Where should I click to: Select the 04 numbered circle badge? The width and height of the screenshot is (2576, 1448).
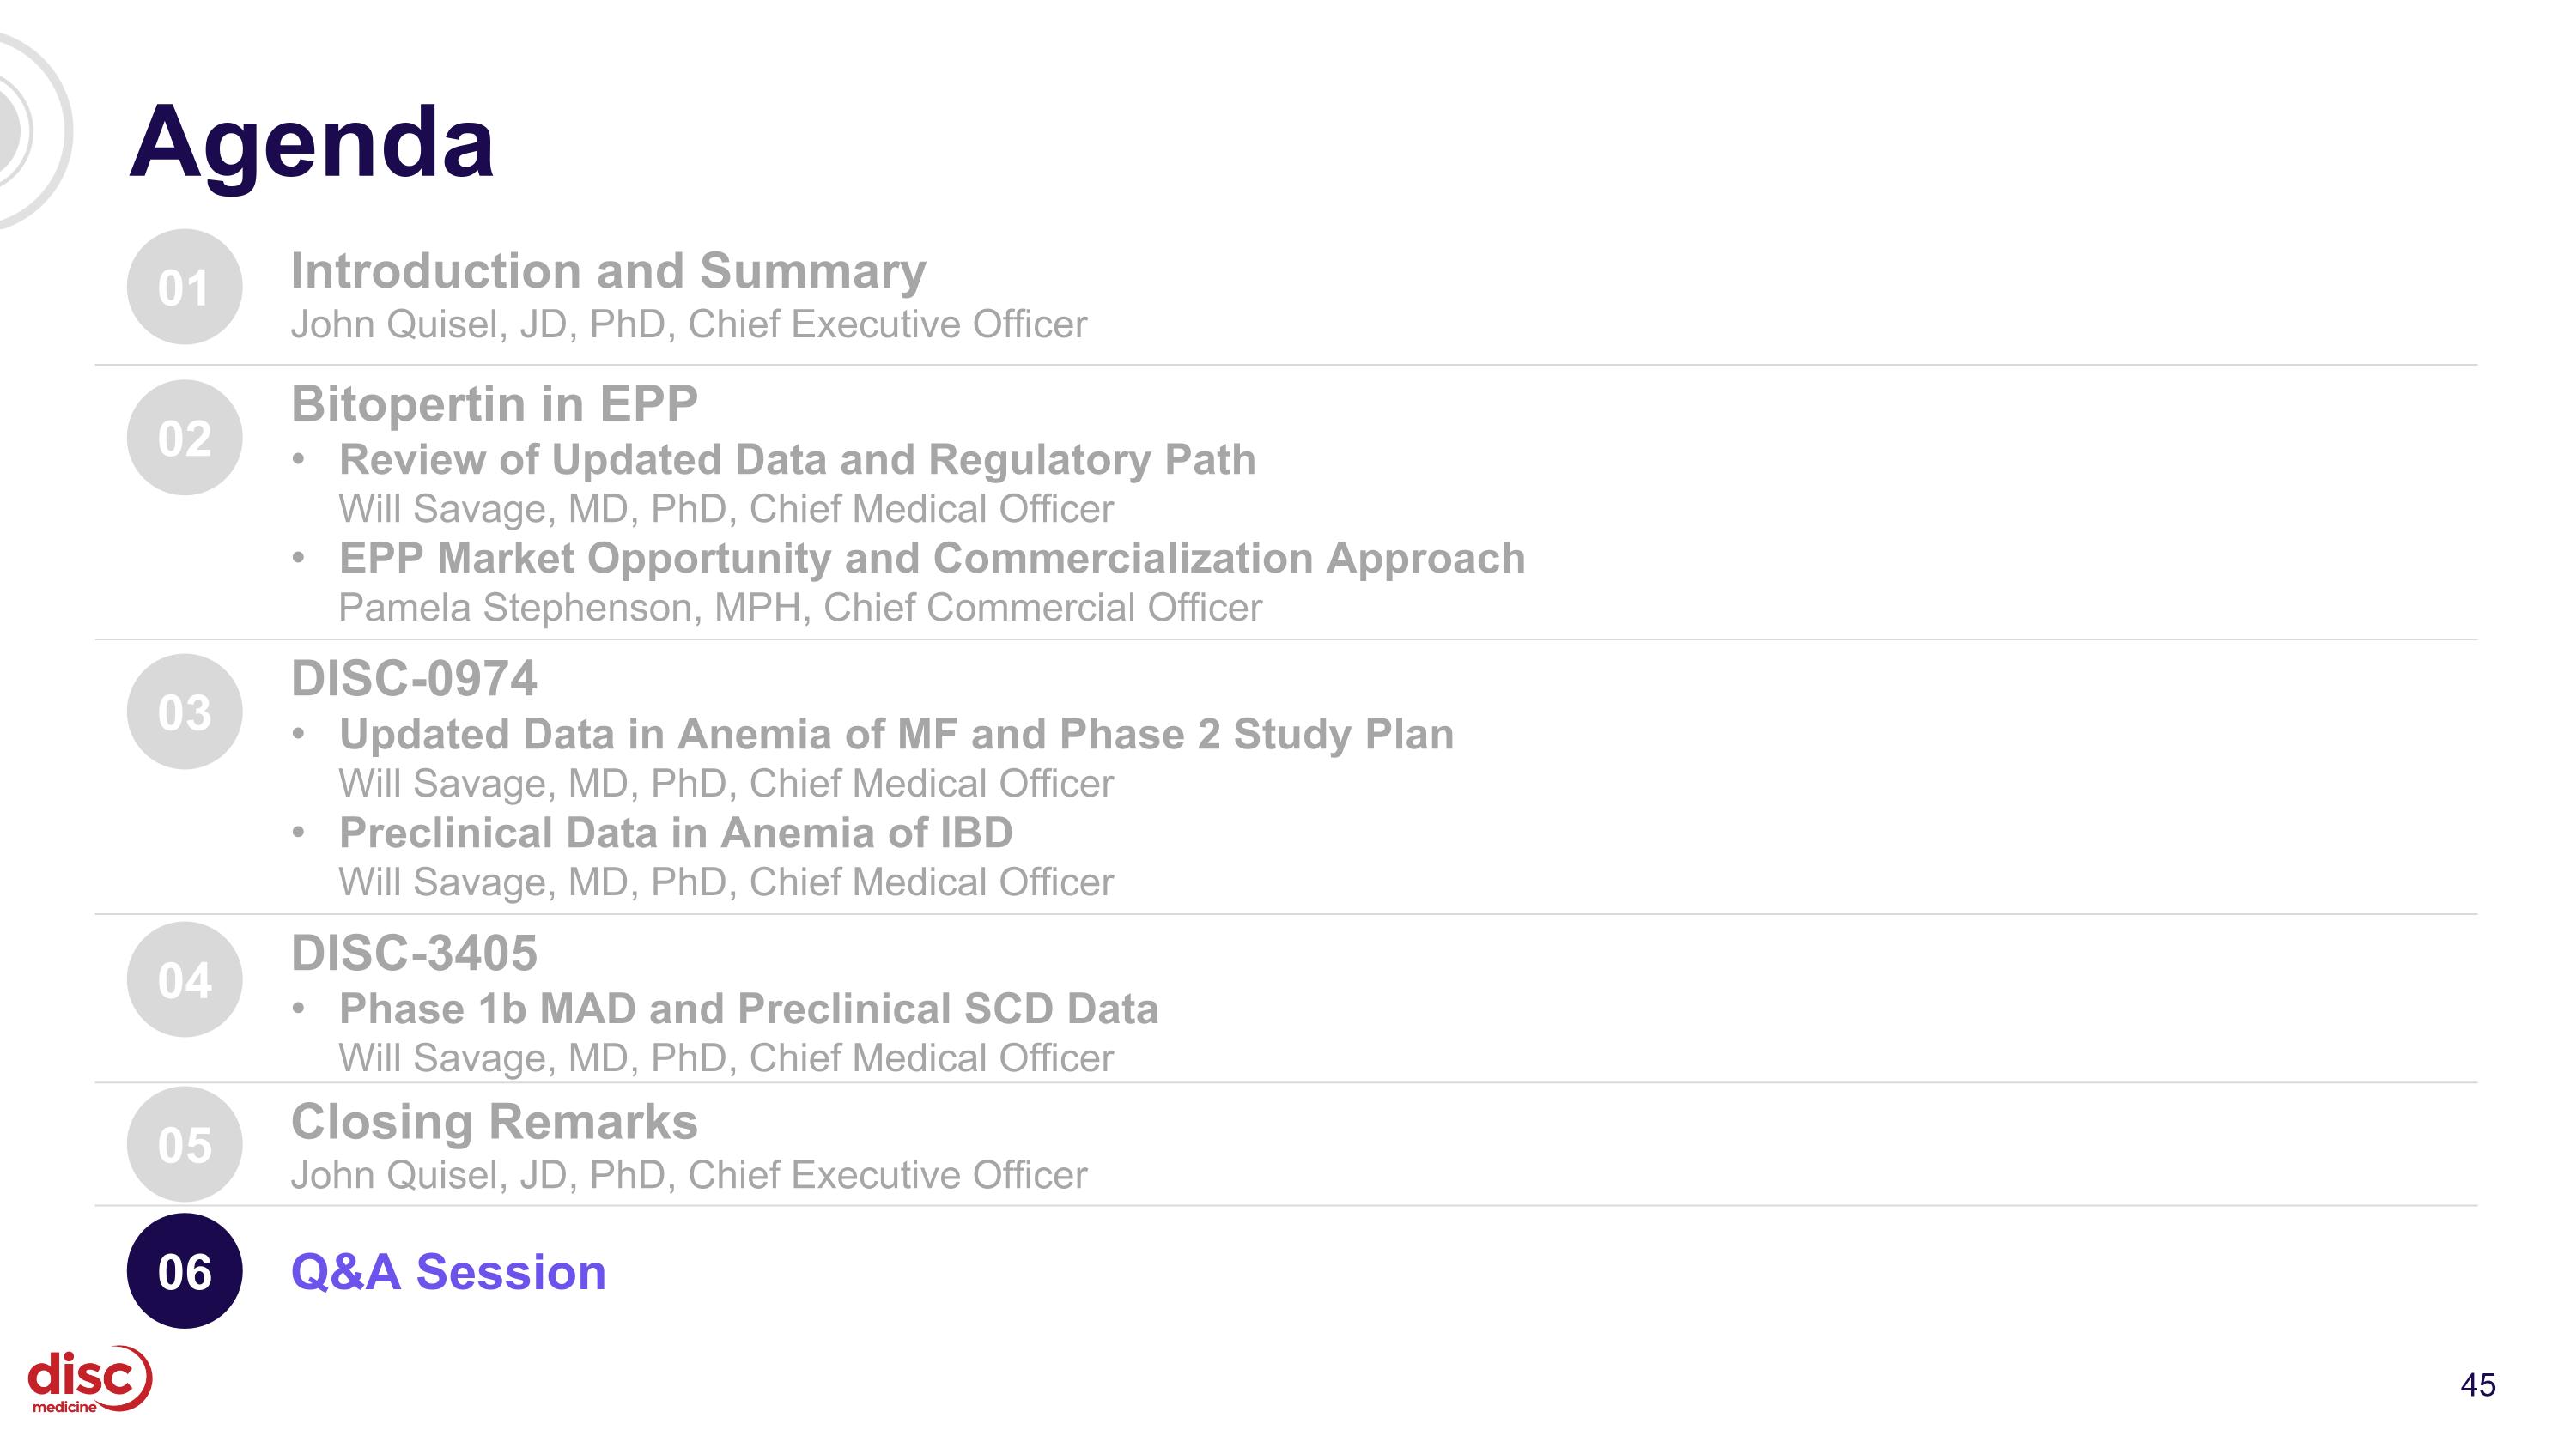(184, 979)
